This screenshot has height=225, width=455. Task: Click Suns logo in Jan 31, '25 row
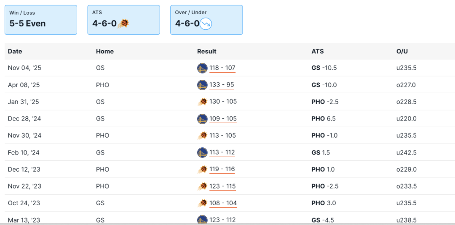[x=202, y=102]
